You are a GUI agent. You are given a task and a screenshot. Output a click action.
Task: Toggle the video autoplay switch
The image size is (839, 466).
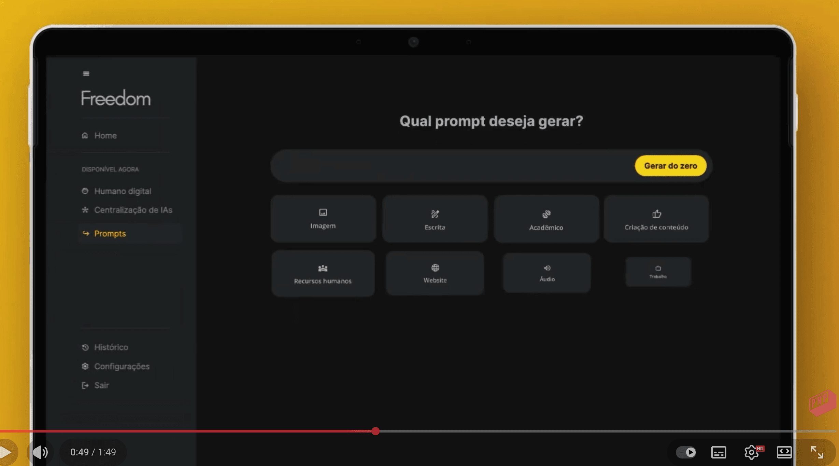point(686,452)
